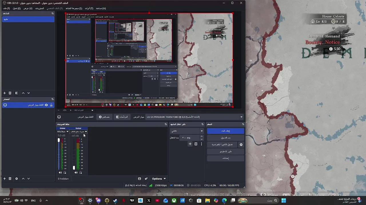Open Steam from the Windows taskbar
This screenshot has width=366, height=205.
[x=115, y=200]
